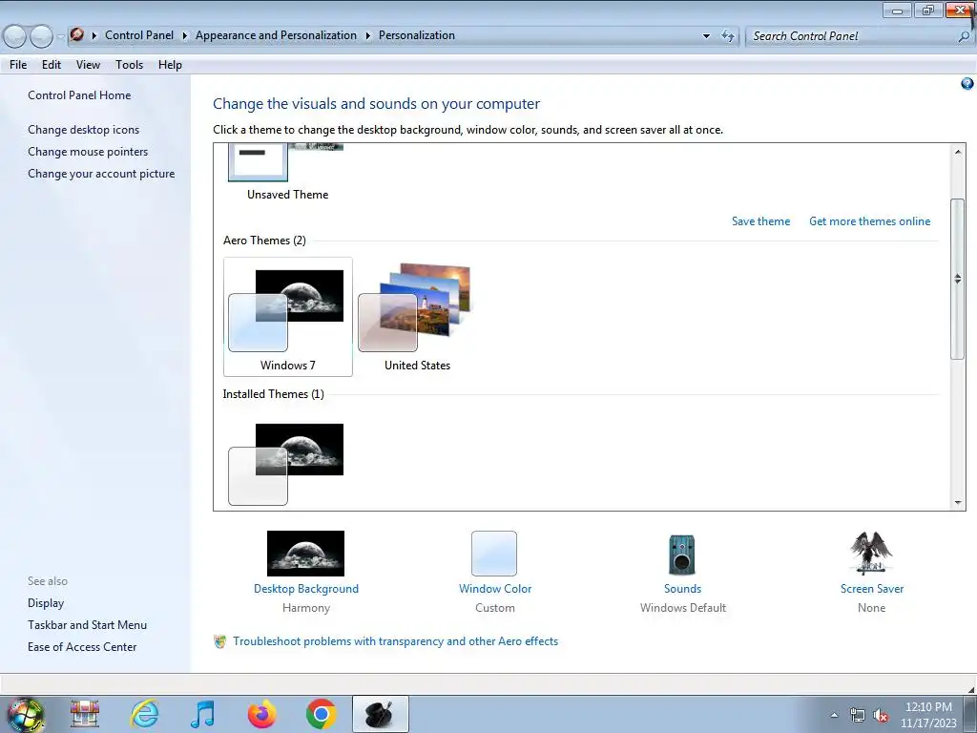The image size is (977, 733).
Task: Click Appearance and Personalization breadcrumb
Action: pos(276,35)
